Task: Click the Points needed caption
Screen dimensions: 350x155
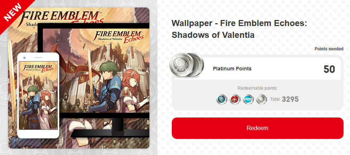Action: (329, 49)
